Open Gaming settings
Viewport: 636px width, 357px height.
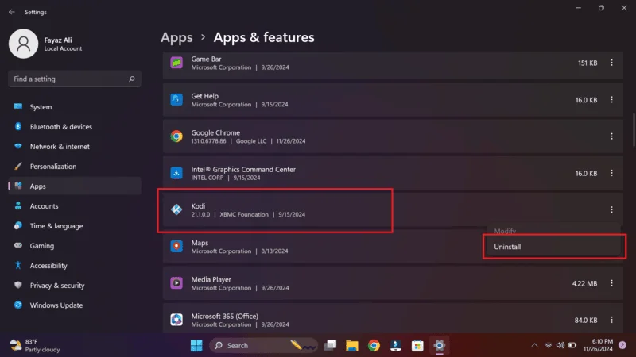click(x=75, y=246)
